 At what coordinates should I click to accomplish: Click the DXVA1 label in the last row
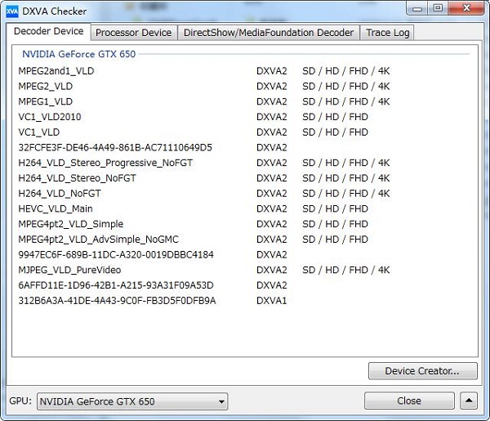click(x=272, y=301)
